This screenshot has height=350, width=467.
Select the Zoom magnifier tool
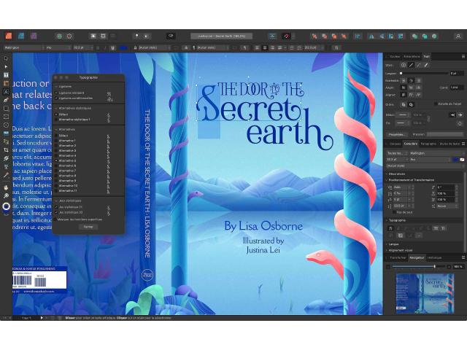[x=6, y=196]
